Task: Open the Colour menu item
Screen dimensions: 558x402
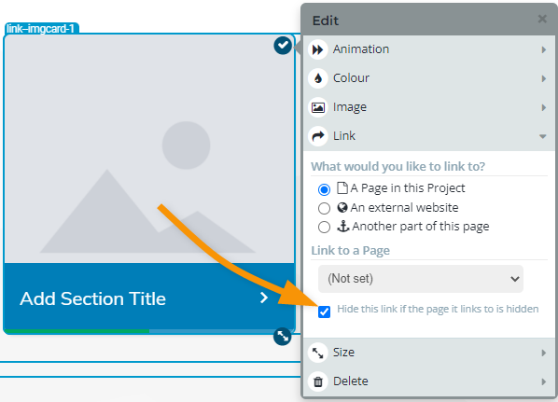Action: [429, 78]
